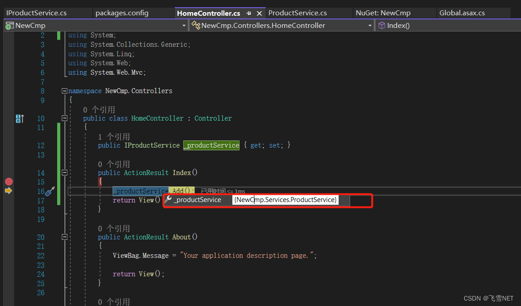Click the DataTip value {NewCmp.Services.ProductService}
Image resolution: width=521 pixels, height=306 pixels.
tap(285, 199)
